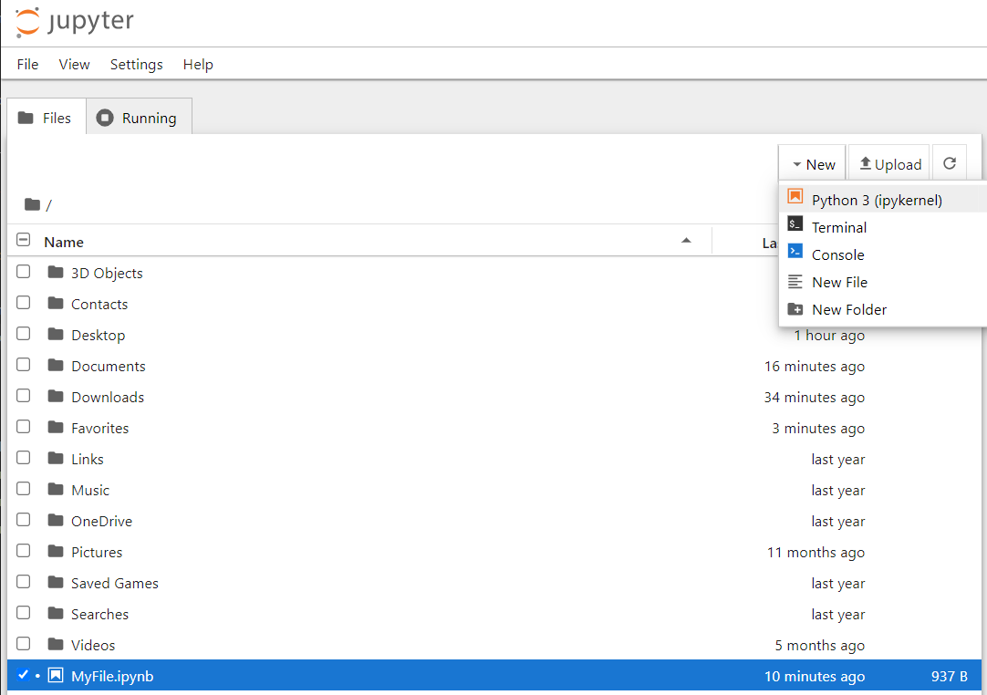The image size is (987, 695).
Task: Open the Saved Games folder name
Action: click(x=115, y=583)
